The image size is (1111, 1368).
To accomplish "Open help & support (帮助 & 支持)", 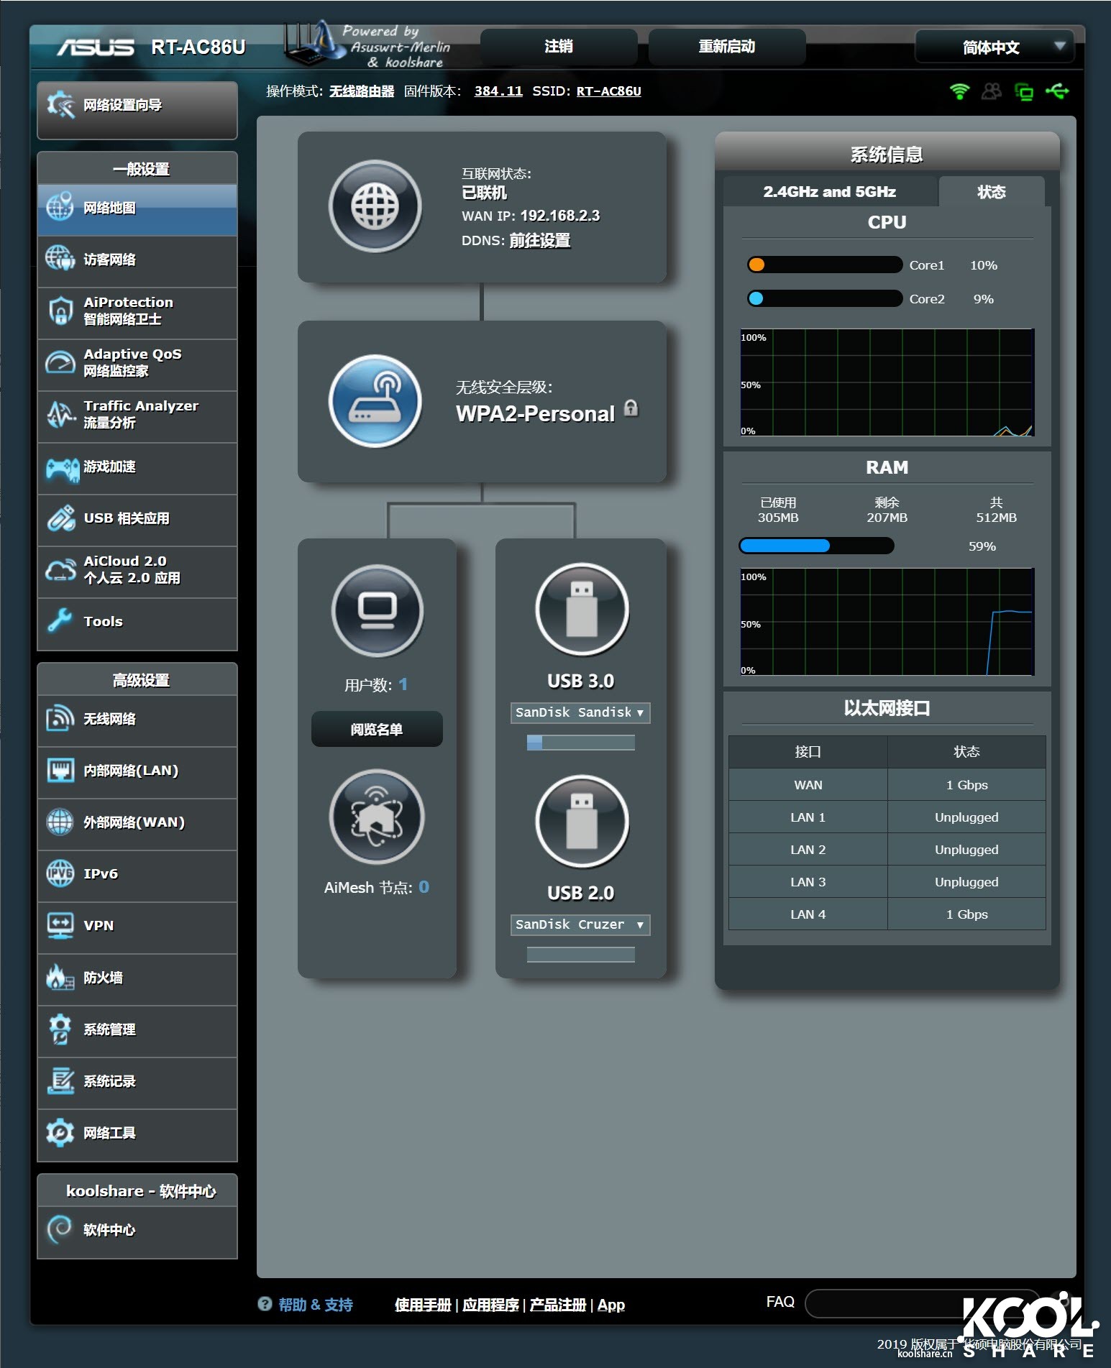I will tap(315, 1305).
